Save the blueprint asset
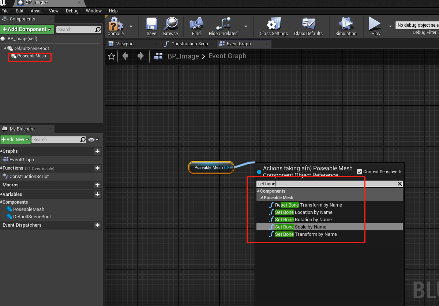Image resolution: width=439 pixels, height=306 pixels. 151,26
